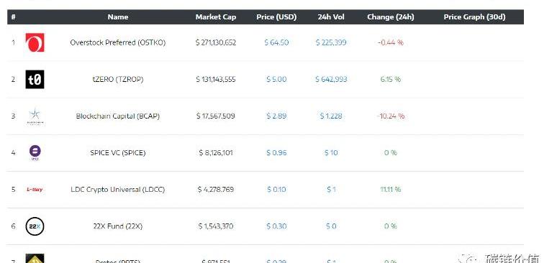
Task: Select the Blockchain Capital star logo
Action: tap(35, 116)
